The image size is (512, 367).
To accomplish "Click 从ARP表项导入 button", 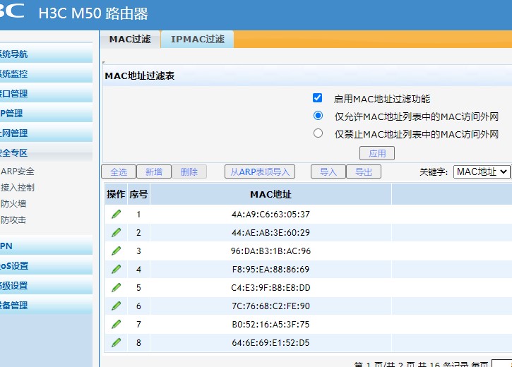I will pos(260,172).
